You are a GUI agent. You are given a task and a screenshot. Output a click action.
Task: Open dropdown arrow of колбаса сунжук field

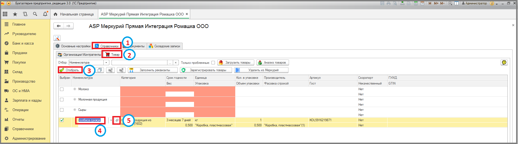[x=111, y=120]
